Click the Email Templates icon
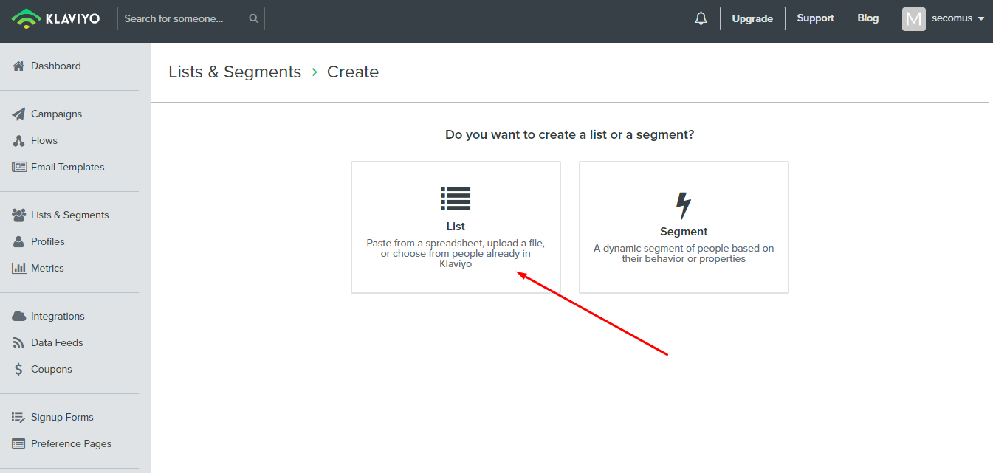The width and height of the screenshot is (993, 473). [19, 167]
